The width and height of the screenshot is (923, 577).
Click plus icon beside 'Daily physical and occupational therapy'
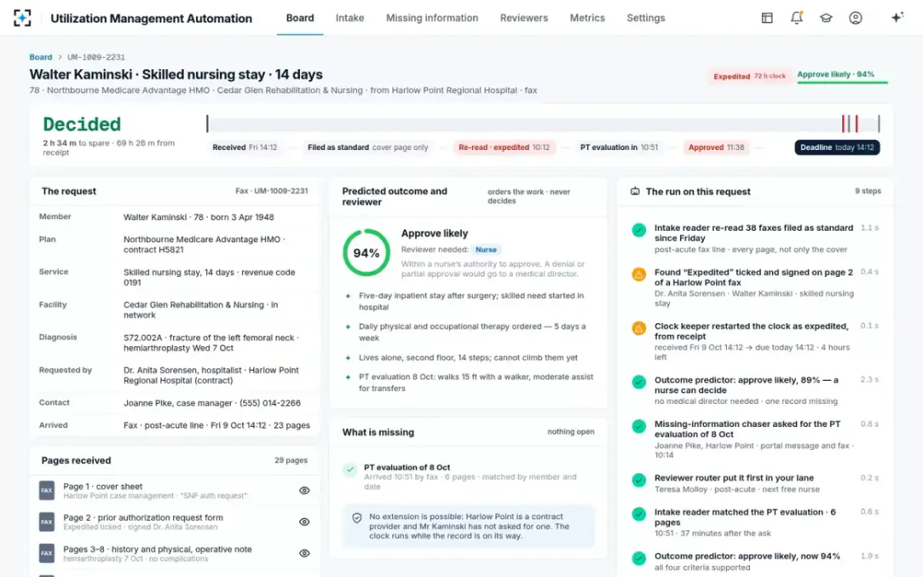coord(348,326)
